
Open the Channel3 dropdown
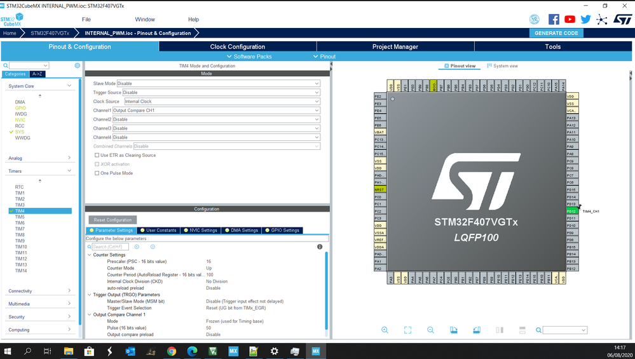(216, 128)
